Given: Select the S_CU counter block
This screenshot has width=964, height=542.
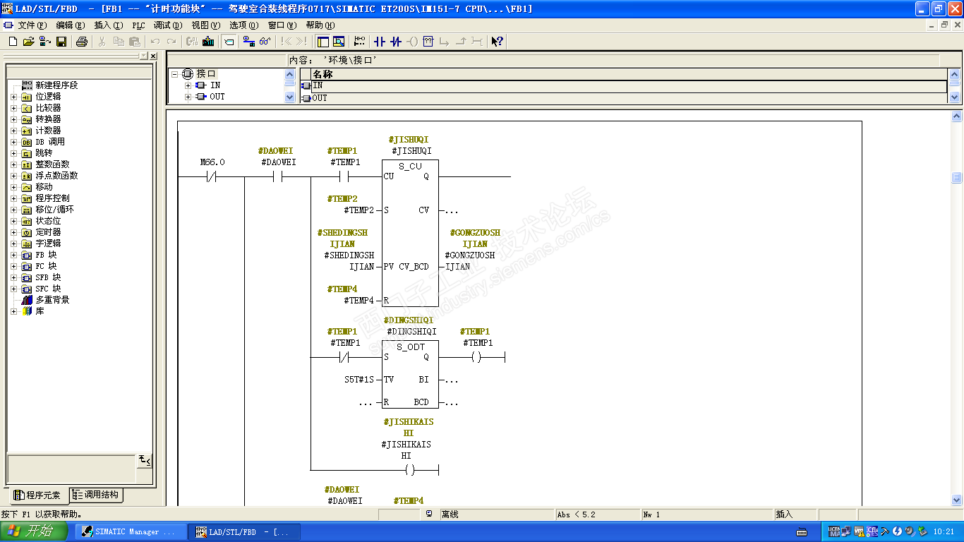Looking at the screenshot, I should [x=410, y=233].
